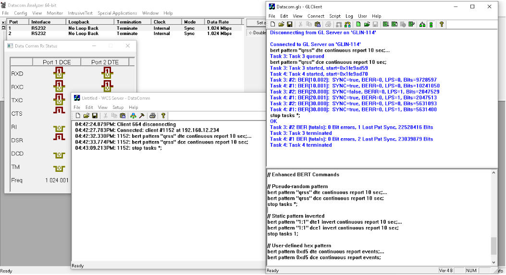Click '// Pseudo-random pattern' comment in script pane
Viewport: 506px width, 275px height.
click(x=297, y=186)
